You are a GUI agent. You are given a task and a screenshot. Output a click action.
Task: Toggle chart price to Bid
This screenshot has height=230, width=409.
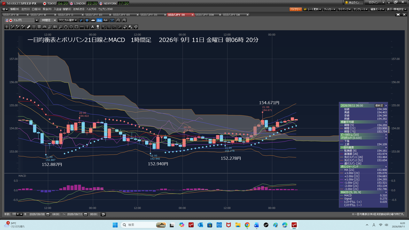pyautogui.click(x=99, y=20)
